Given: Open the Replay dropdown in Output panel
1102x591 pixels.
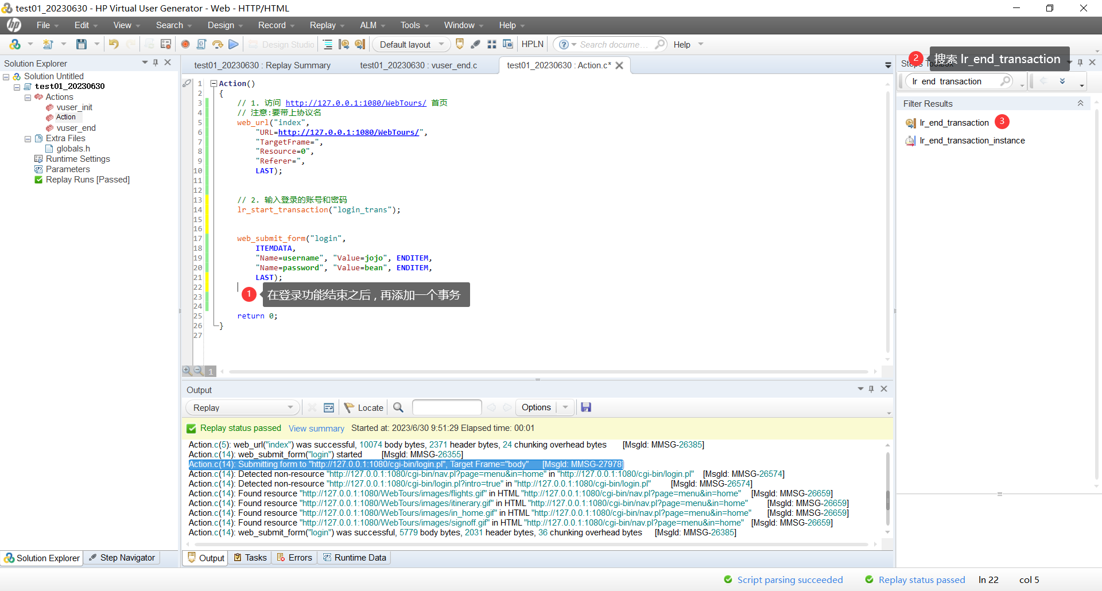Looking at the screenshot, I should tap(290, 407).
